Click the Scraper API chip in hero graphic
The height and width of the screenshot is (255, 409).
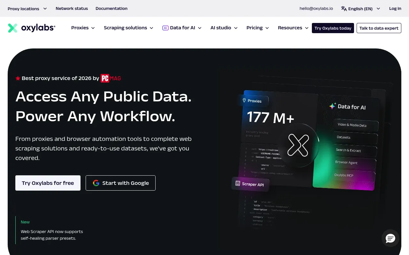point(251,184)
